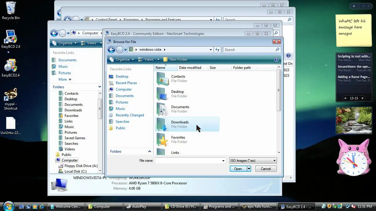Open Music favorite link in Computer window
This screenshot has width=376, height=211.
(63, 67)
